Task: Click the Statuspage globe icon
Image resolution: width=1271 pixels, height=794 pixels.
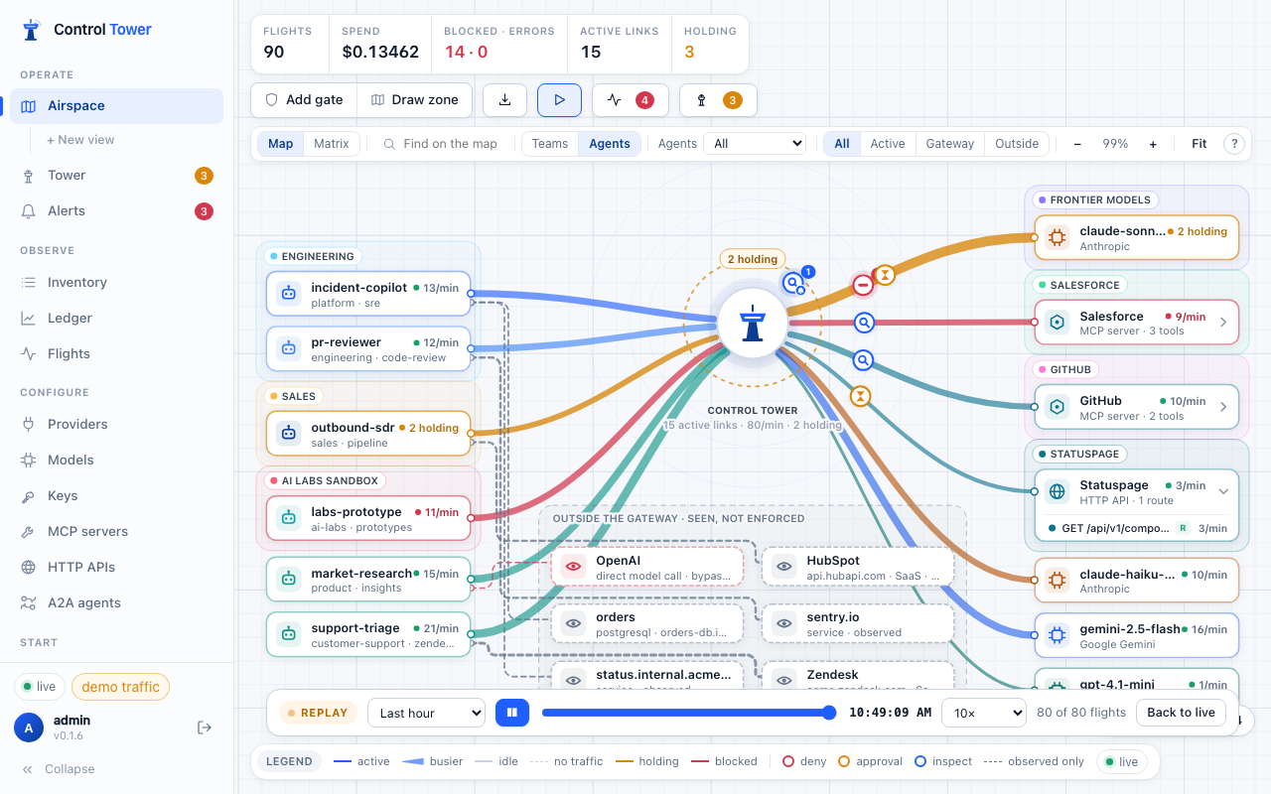Action: (1057, 491)
